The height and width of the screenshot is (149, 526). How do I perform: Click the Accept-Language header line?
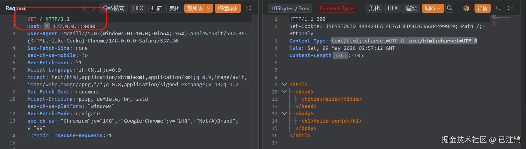[x=74, y=70]
